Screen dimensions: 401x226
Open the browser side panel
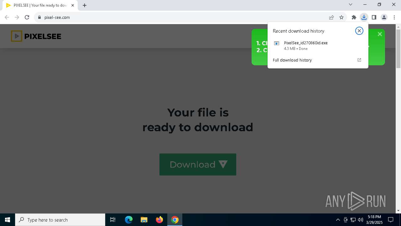click(x=374, y=17)
